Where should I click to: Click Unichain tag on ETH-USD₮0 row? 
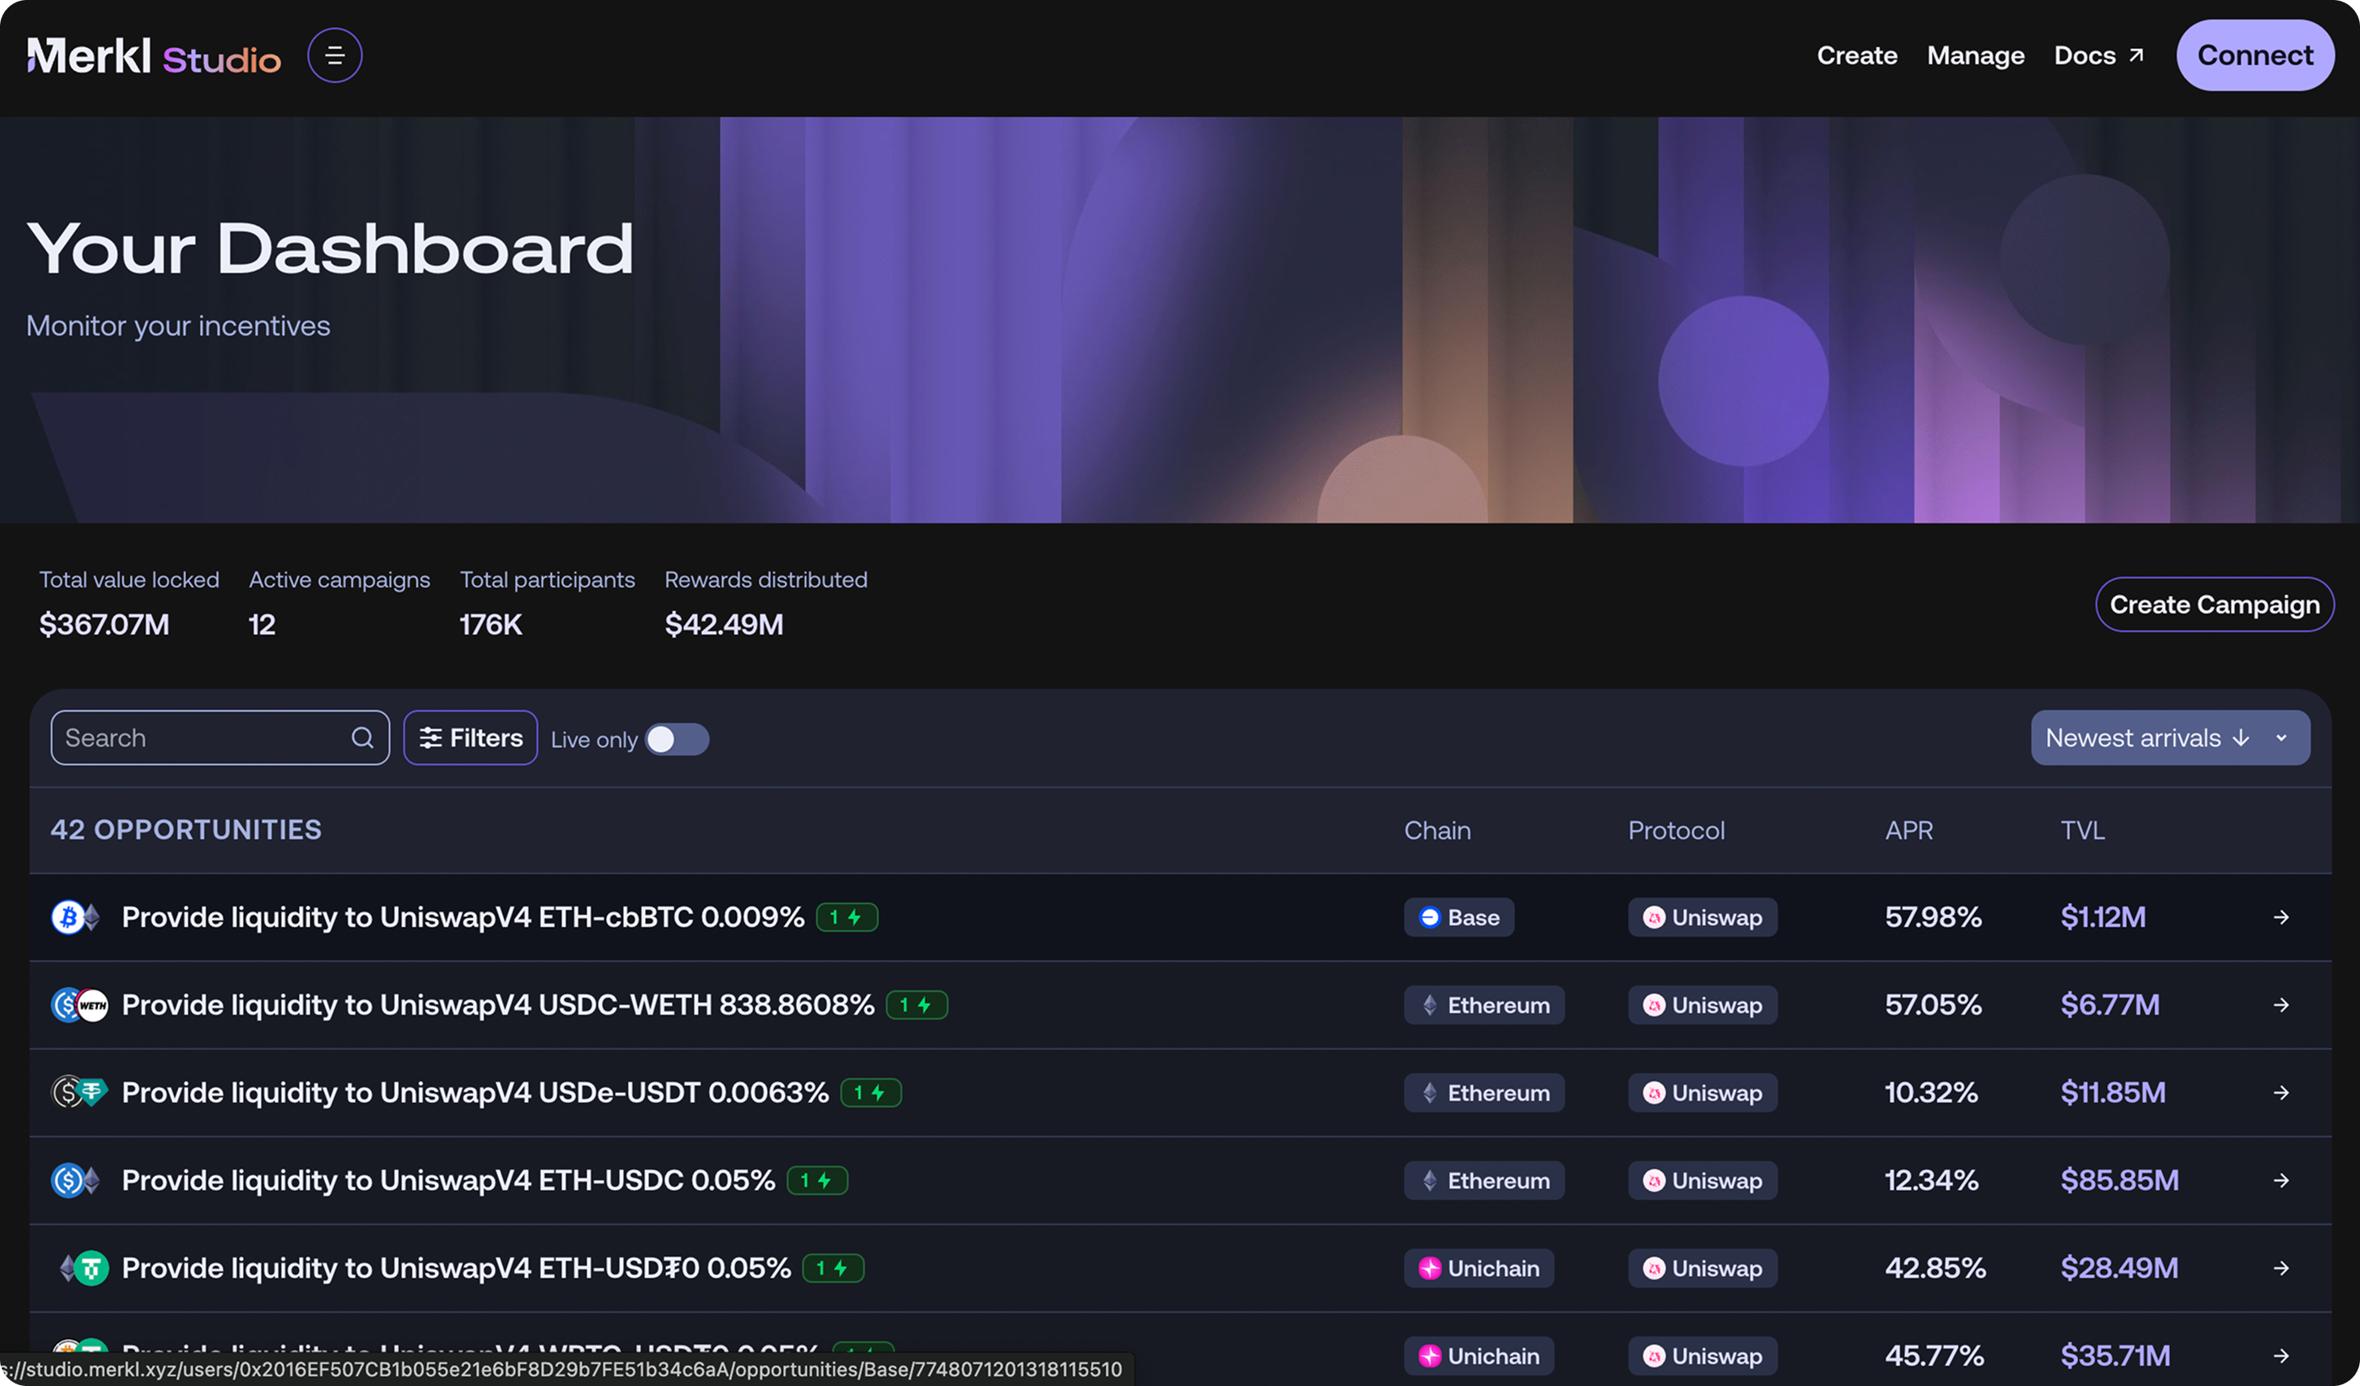click(1479, 1268)
